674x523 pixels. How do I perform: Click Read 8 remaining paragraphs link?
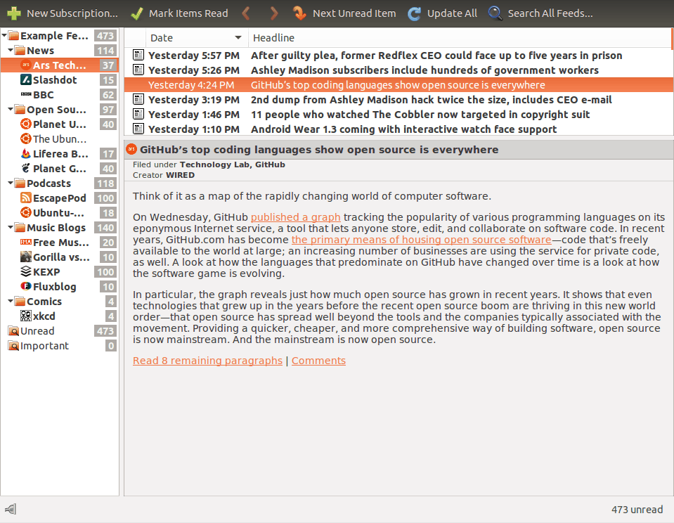coord(207,361)
